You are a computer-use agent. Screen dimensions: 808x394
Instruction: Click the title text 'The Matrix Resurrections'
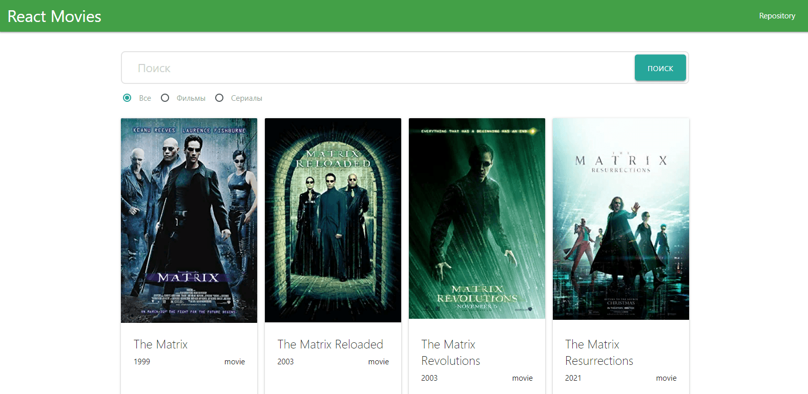click(x=599, y=353)
